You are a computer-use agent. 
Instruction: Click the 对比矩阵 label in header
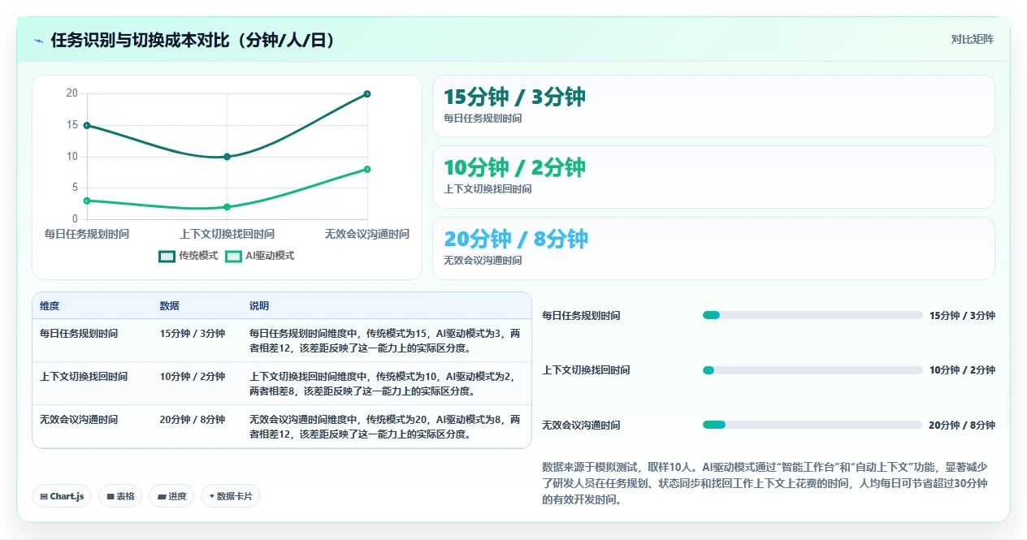click(x=972, y=39)
